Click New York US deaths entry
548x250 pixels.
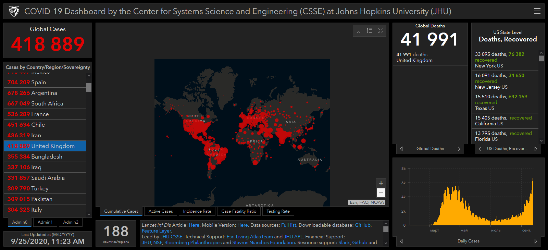[x=505, y=60]
